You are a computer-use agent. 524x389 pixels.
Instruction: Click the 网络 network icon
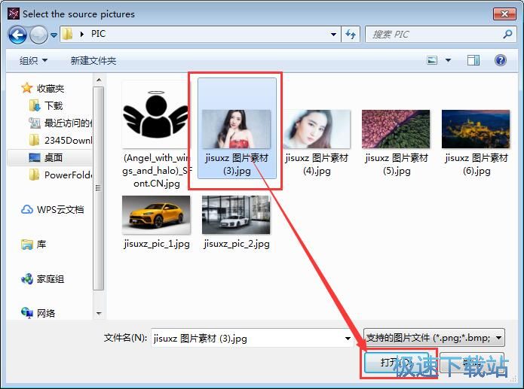26,313
